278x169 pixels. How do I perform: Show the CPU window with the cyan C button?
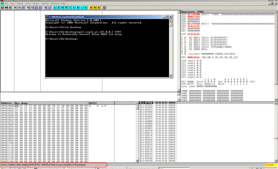pos(74,8)
